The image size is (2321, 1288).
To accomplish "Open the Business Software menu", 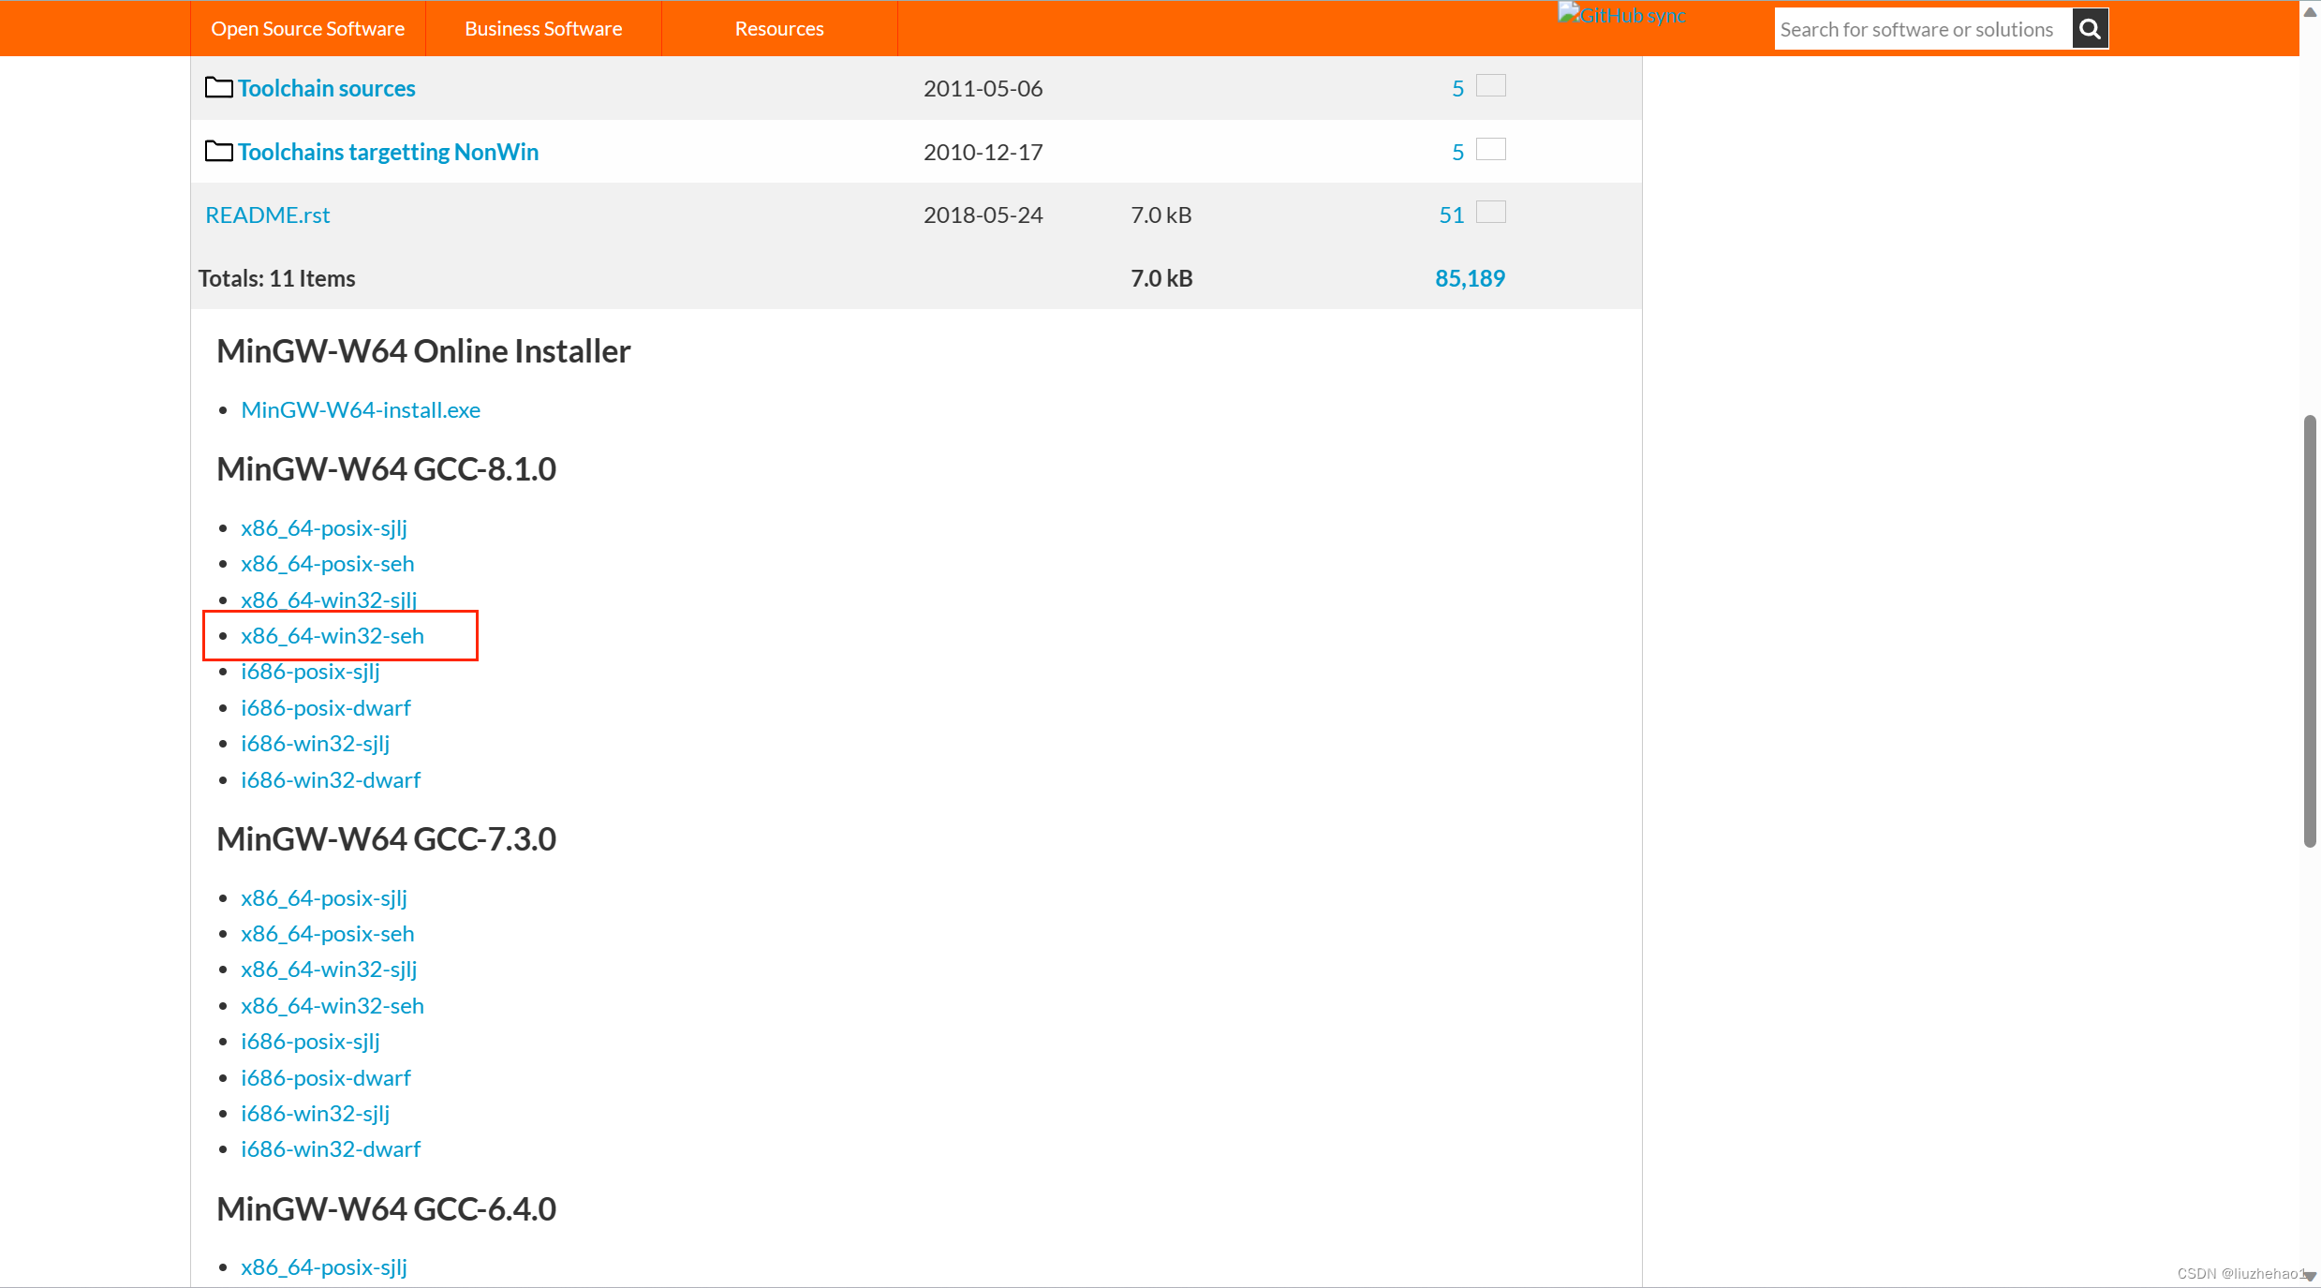I will [543, 29].
